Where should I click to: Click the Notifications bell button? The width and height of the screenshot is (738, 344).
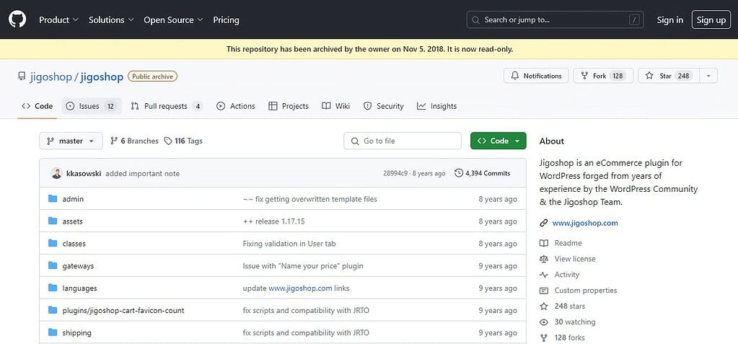click(536, 76)
